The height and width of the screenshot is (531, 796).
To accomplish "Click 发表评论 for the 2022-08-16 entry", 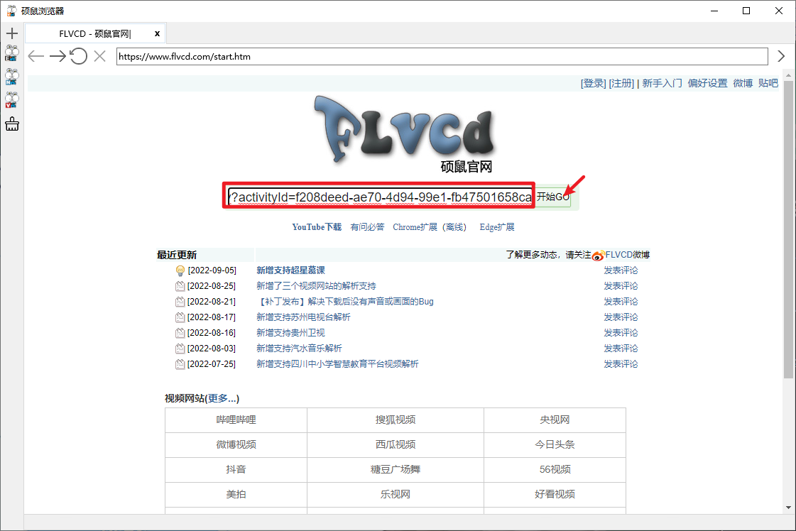I will click(621, 333).
